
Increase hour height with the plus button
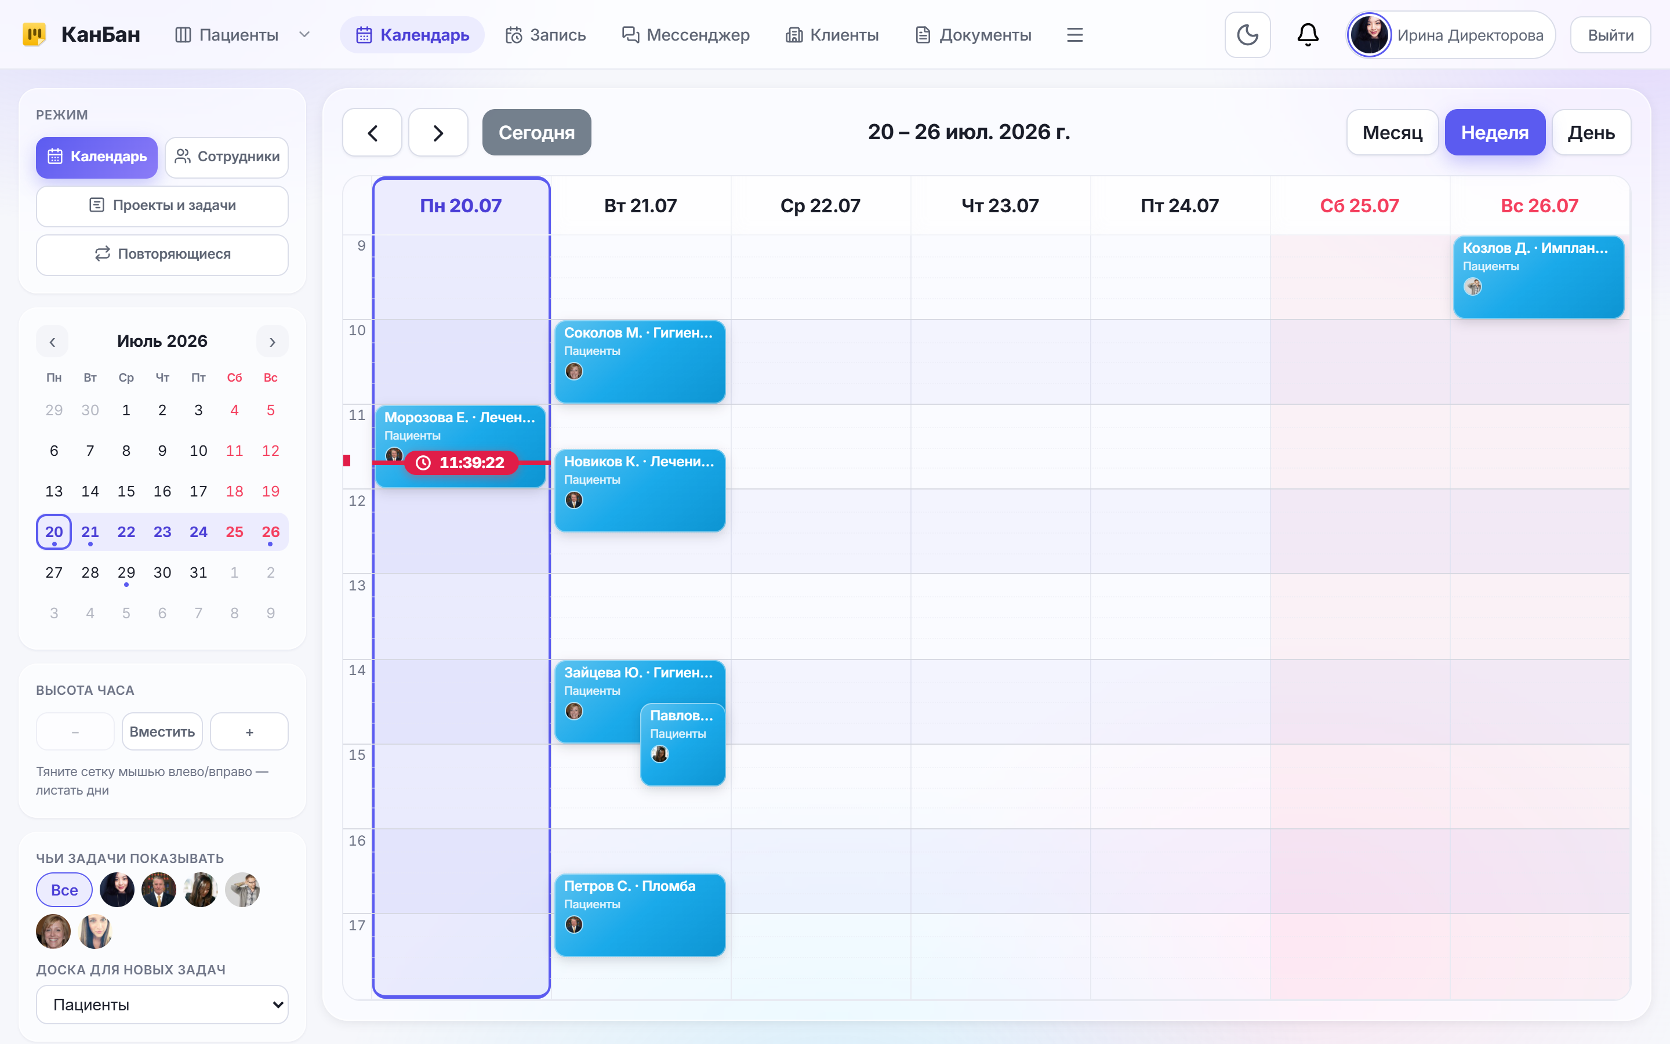coord(249,731)
